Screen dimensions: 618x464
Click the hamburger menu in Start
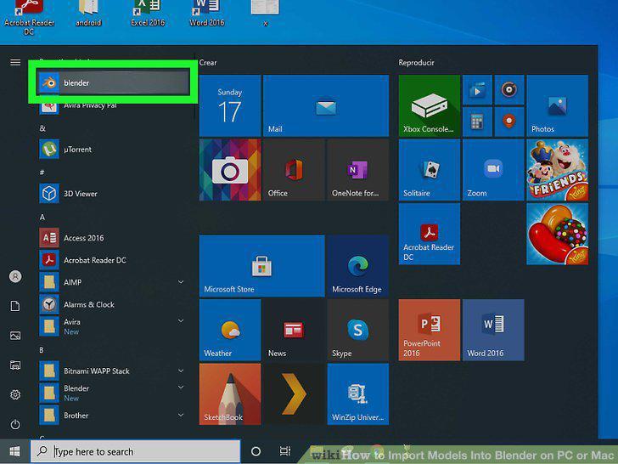point(15,62)
